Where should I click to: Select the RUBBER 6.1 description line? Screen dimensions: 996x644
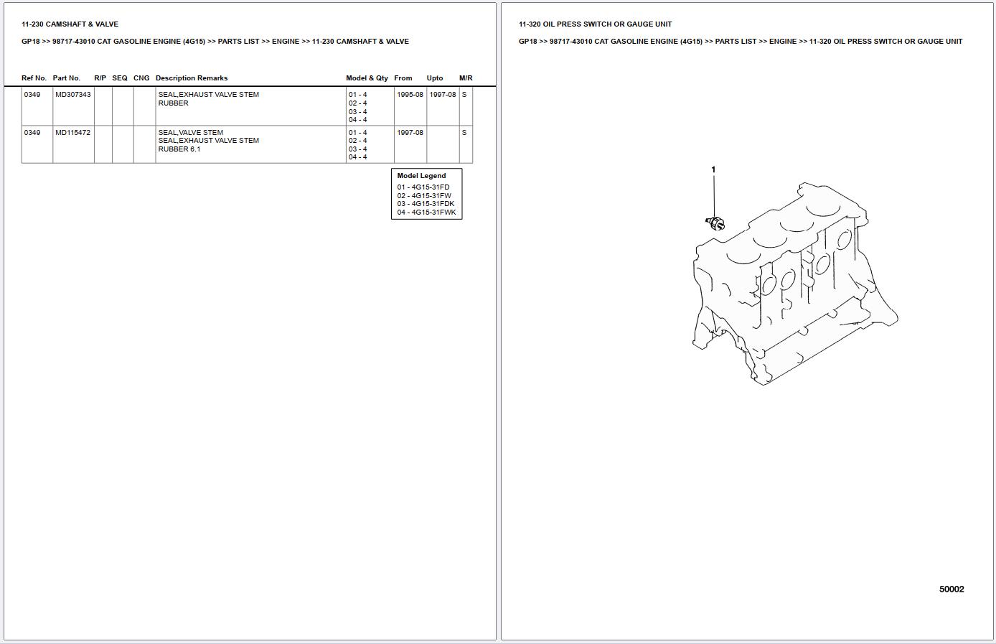click(x=179, y=149)
